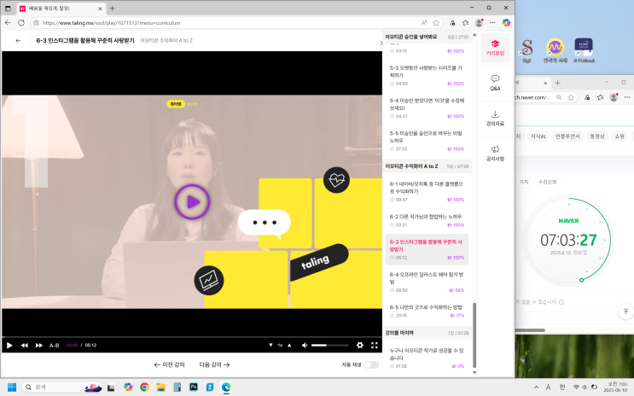Image resolution: width=634 pixels, height=396 pixels.
Task: Open Chrome from the taskbar
Action: tap(144, 387)
